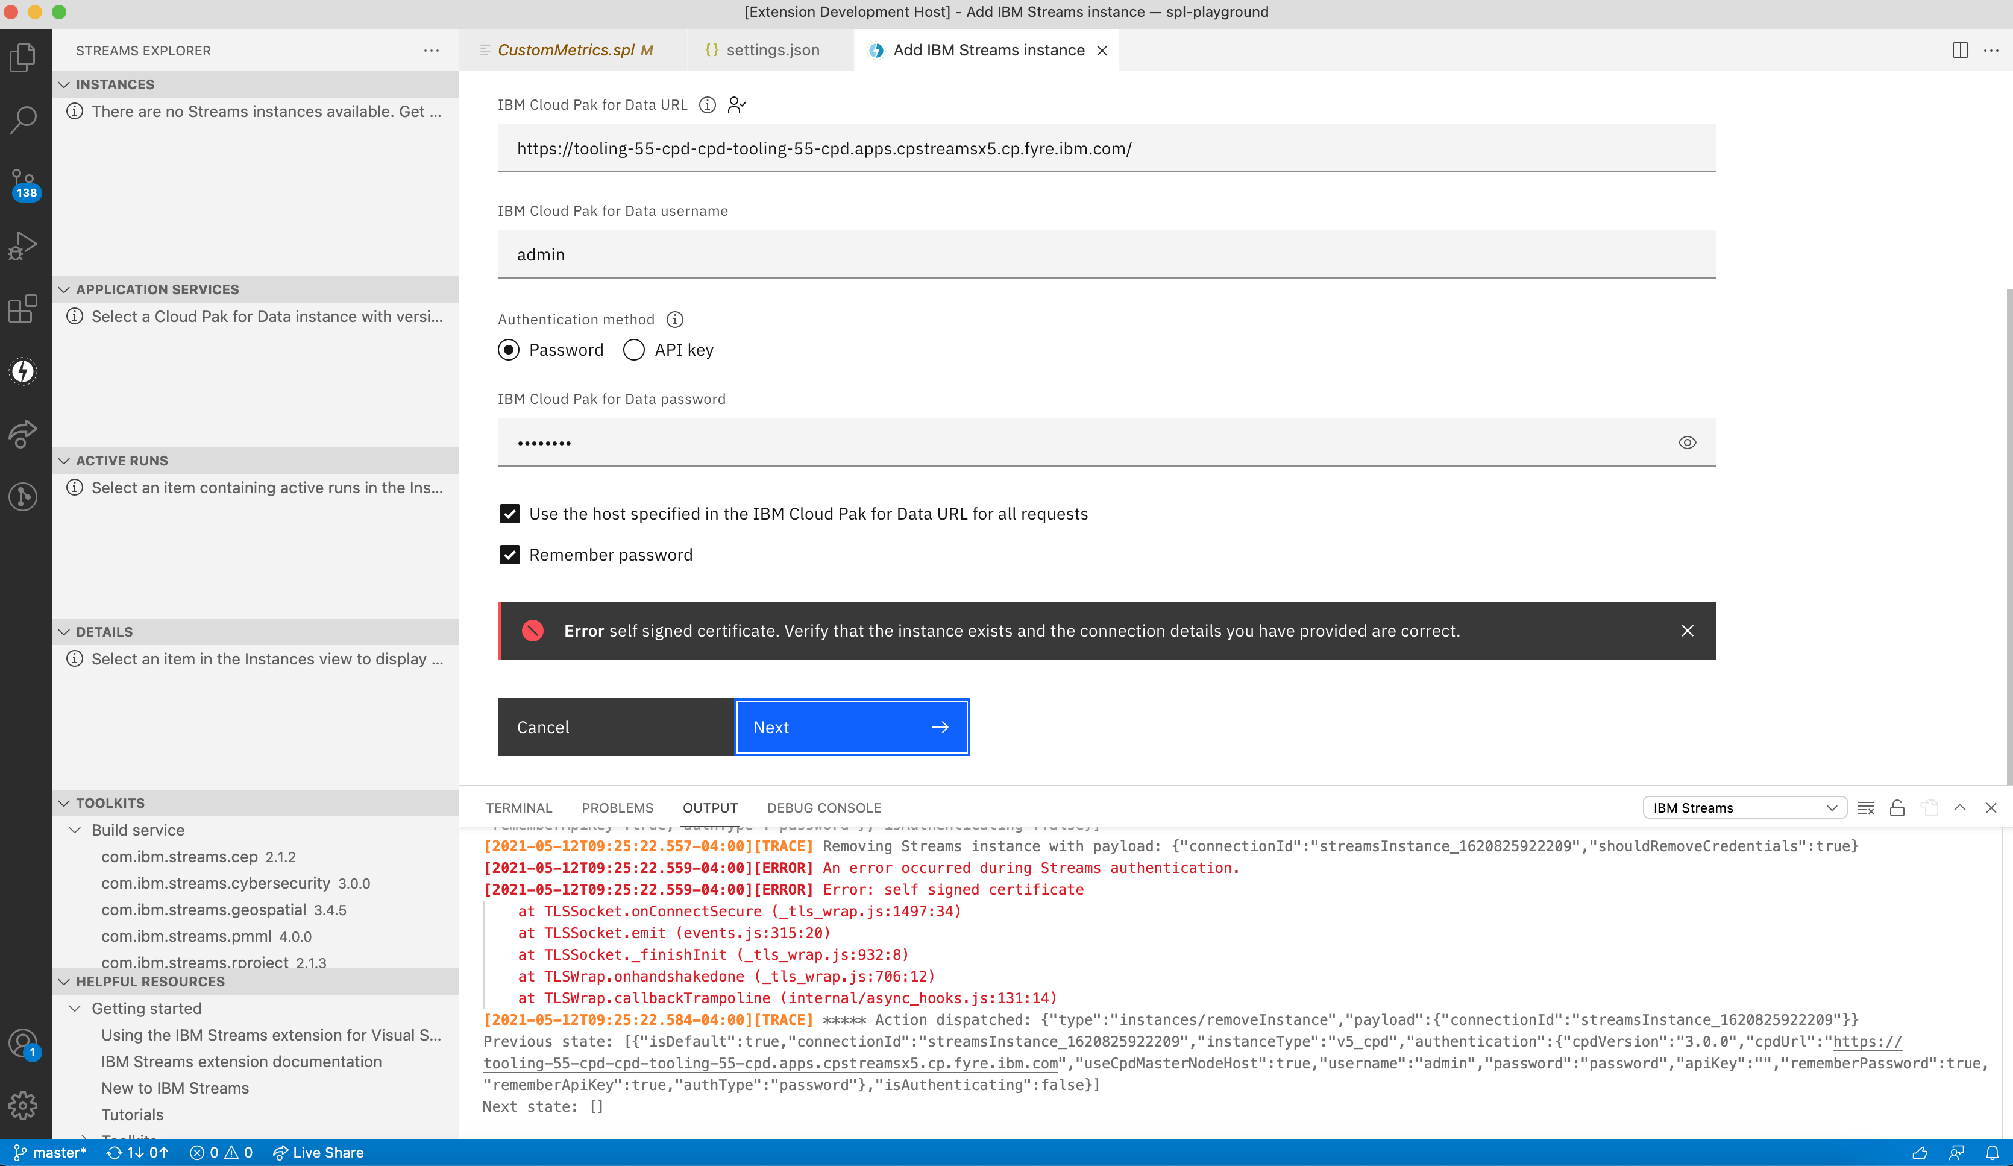This screenshot has height=1166, width=2013.
Task: Clear the Output panel contents
Action: click(1866, 808)
